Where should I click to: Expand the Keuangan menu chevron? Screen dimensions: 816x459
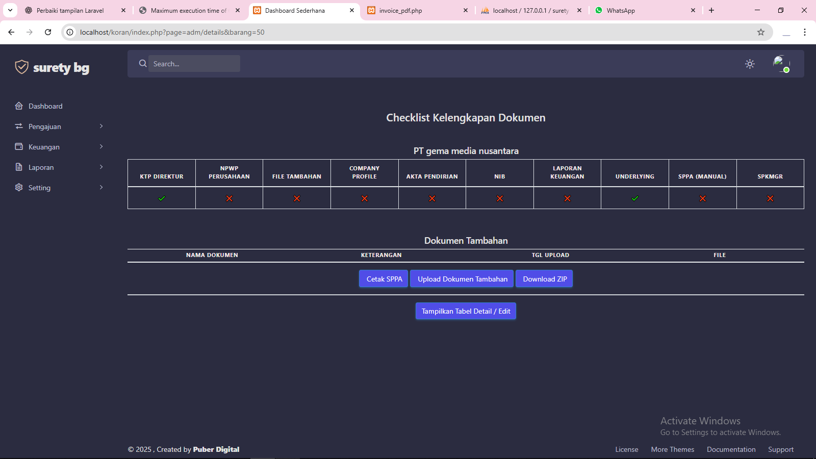[x=101, y=147]
